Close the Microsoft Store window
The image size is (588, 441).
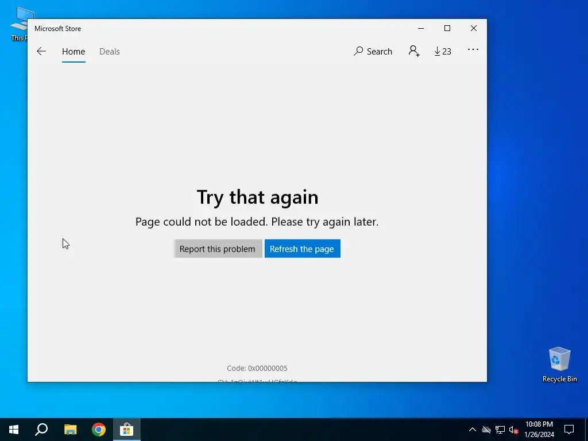tap(474, 29)
